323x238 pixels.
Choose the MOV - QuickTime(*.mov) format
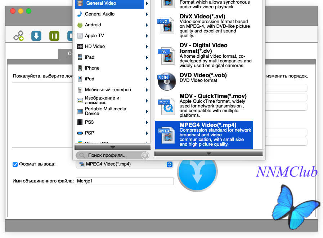[204, 106]
